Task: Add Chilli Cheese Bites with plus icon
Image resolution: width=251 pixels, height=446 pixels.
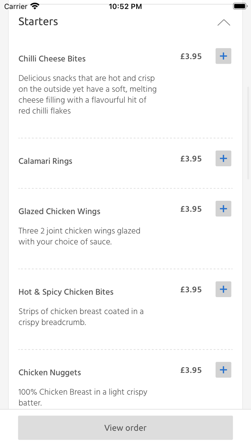Action: click(x=223, y=56)
